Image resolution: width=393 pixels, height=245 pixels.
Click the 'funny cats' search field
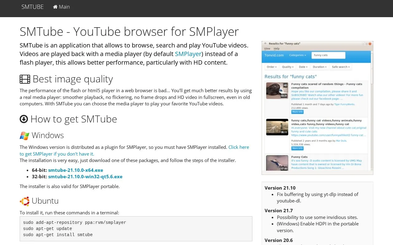click(328, 55)
